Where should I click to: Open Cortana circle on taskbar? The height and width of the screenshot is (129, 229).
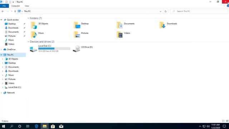click(x=20, y=126)
